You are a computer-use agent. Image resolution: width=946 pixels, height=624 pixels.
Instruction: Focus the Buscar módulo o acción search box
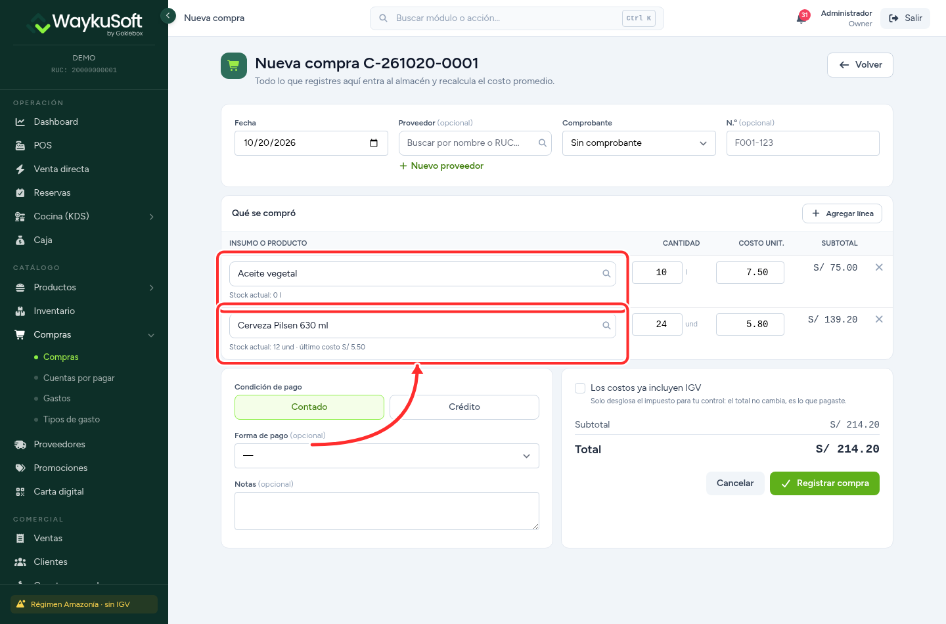point(517,18)
